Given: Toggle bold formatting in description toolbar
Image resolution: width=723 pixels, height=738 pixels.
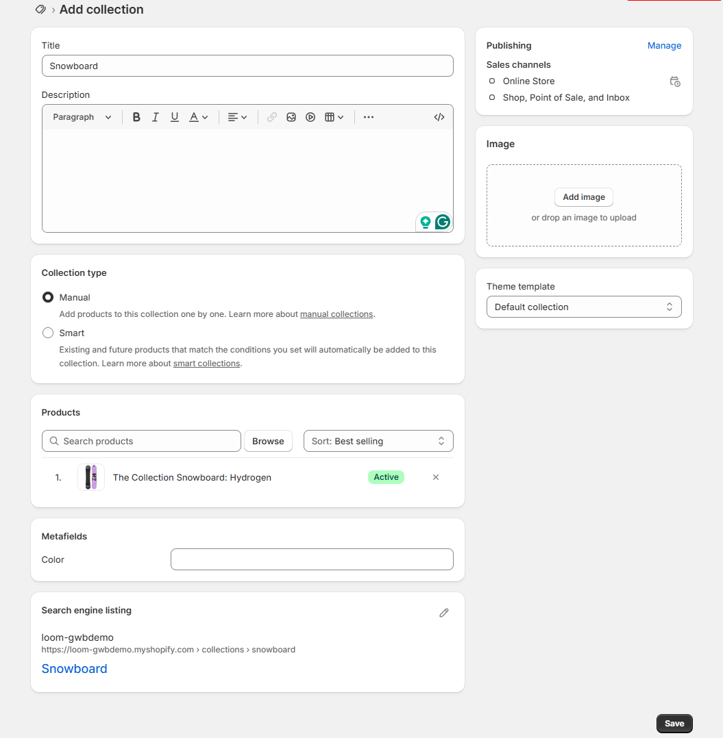Looking at the screenshot, I should coord(136,117).
